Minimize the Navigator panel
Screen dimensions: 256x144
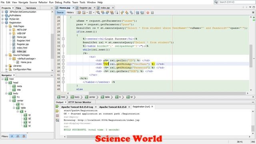click(x=52, y=75)
